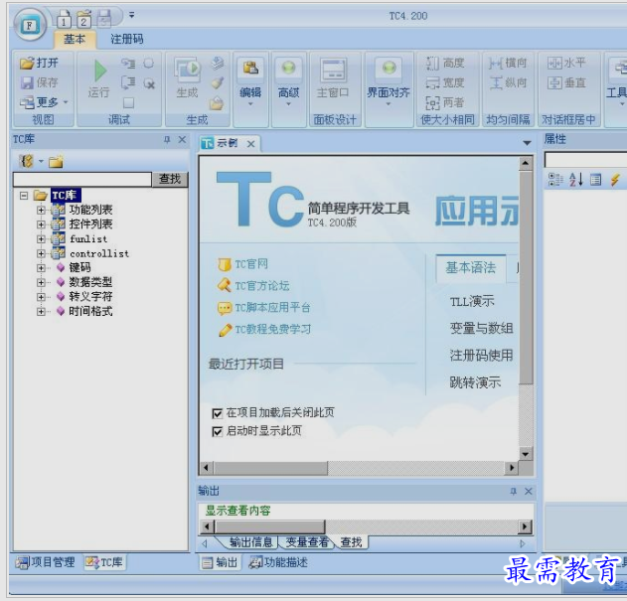The image size is (627, 601).
Task: Collapse the TC库 root tree node
Action: click(24, 195)
